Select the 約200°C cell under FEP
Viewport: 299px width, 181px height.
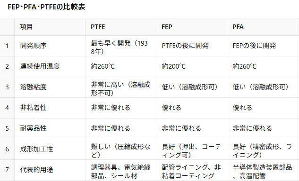click(191, 66)
